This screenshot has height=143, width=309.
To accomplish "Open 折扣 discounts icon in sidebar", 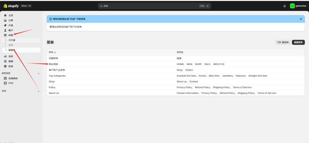I will click(5, 66).
